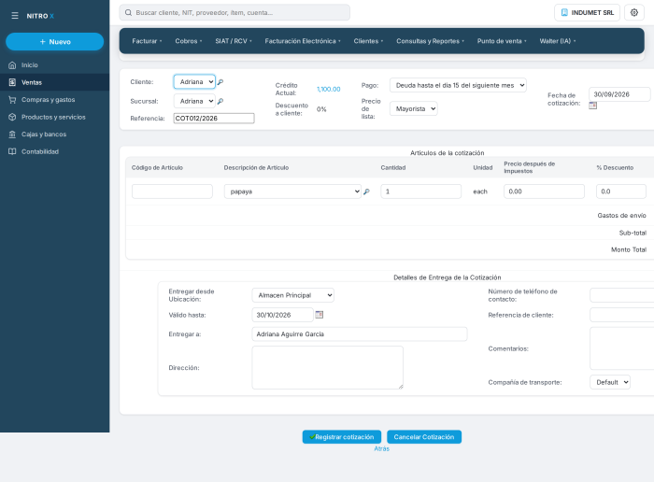
Task: Follow the Atrás link
Action: (x=381, y=448)
